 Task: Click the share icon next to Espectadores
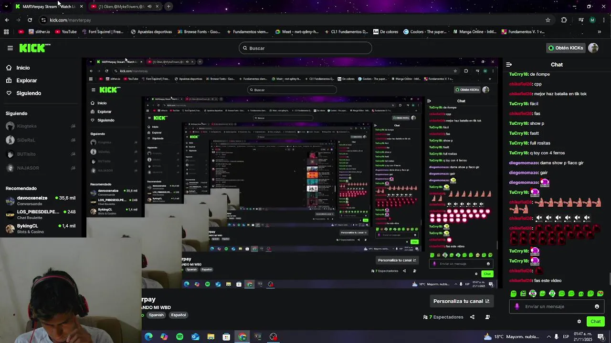[x=472, y=317]
